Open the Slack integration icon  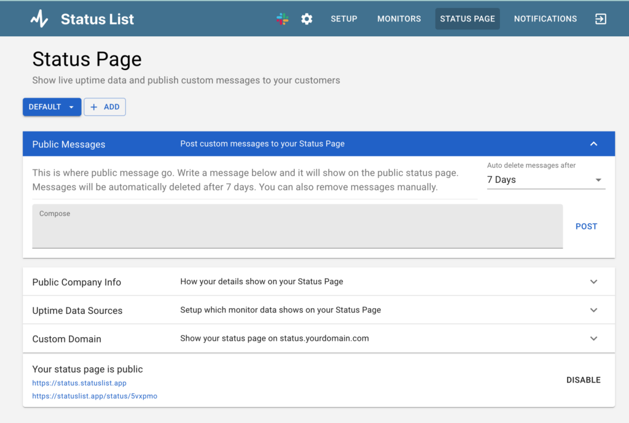(283, 19)
